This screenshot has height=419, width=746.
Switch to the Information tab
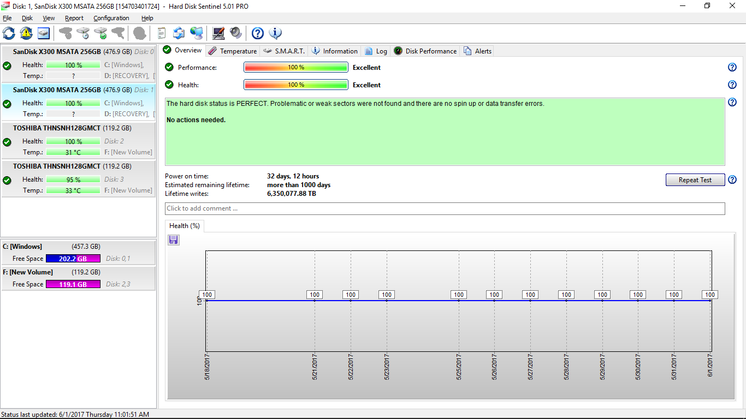335,51
